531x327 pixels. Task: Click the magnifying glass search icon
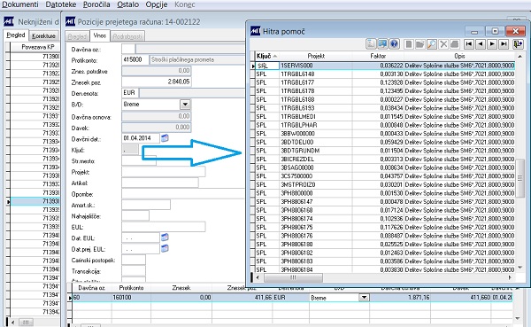(x=432, y=44)
